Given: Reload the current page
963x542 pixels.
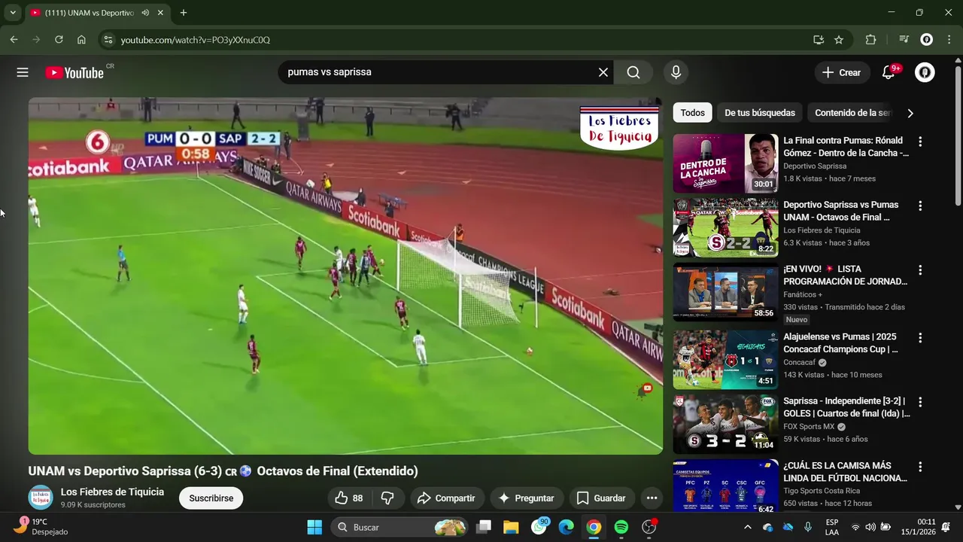Looking at the screenshot, I should click(59, 40).
